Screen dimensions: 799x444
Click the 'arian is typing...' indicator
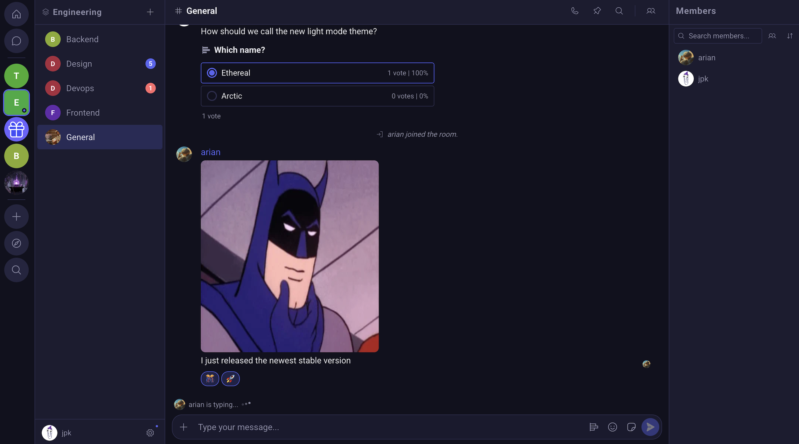coord(213,404)
